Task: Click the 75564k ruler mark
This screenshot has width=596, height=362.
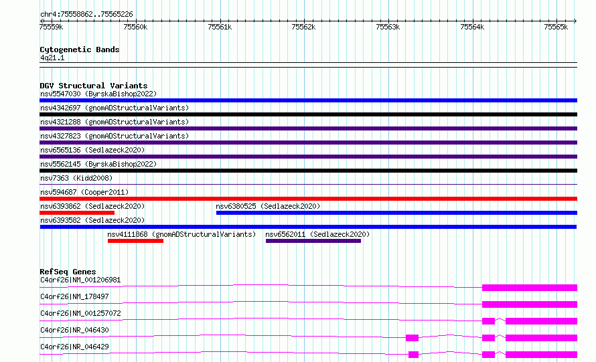Action: (472, 27)
